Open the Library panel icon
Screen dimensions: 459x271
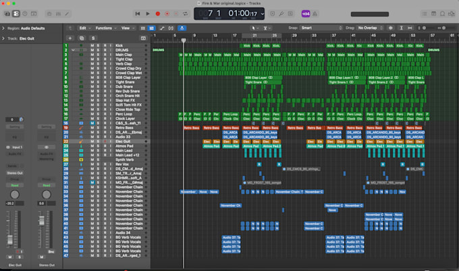pyautogui.click(x=7, y=13)
